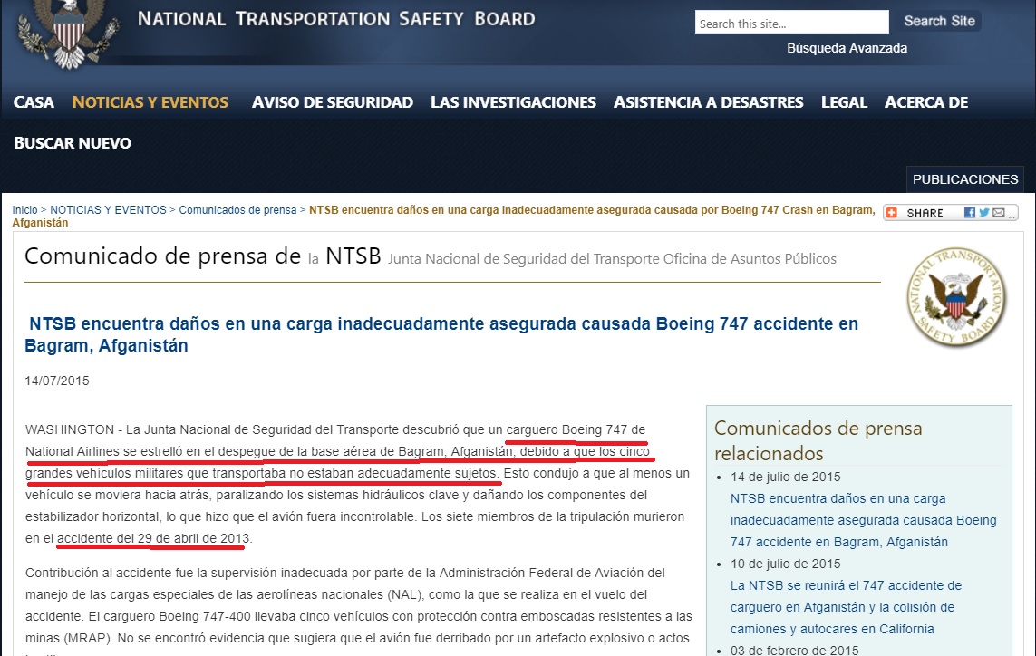Image resolution: width=1036 pixels, height=656 pixels.
Task: Focus the 'Search this site' input field
Action: click(x=791, y=23)
